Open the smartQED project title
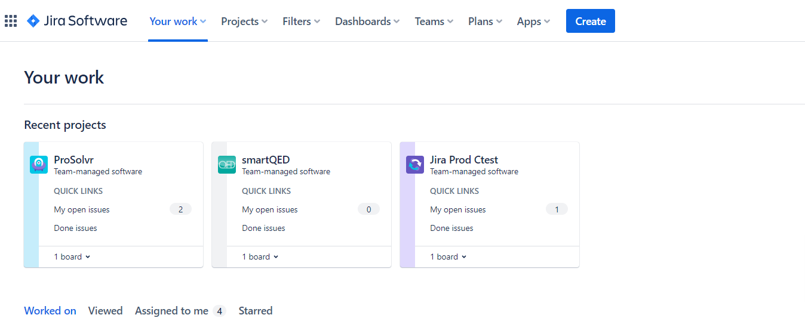Image resolution: width=805 pixels, height=321 pixels. click(266, 159)
